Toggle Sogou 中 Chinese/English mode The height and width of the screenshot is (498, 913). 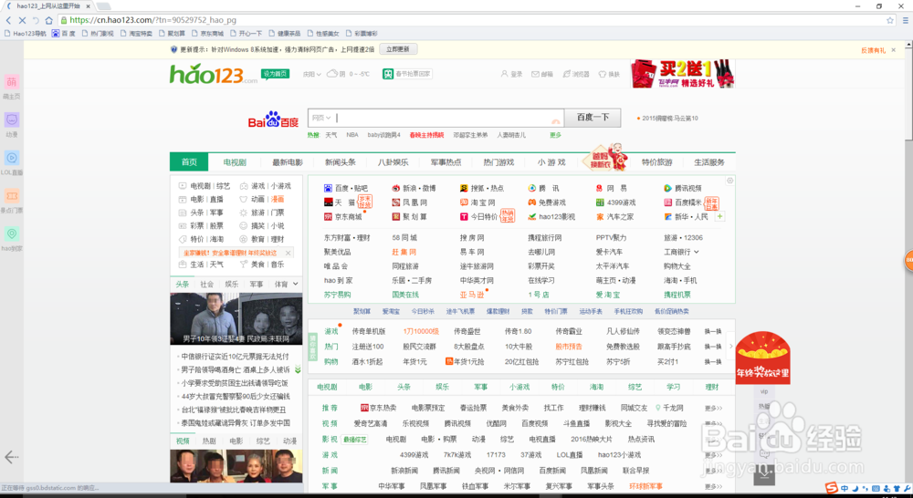845,488
